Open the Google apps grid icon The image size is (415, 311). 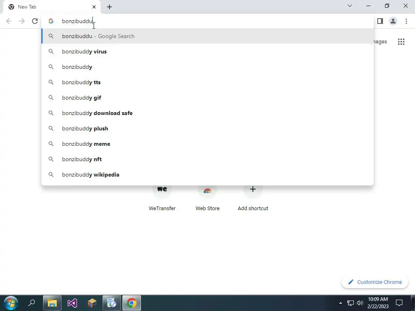coord(401,42)
